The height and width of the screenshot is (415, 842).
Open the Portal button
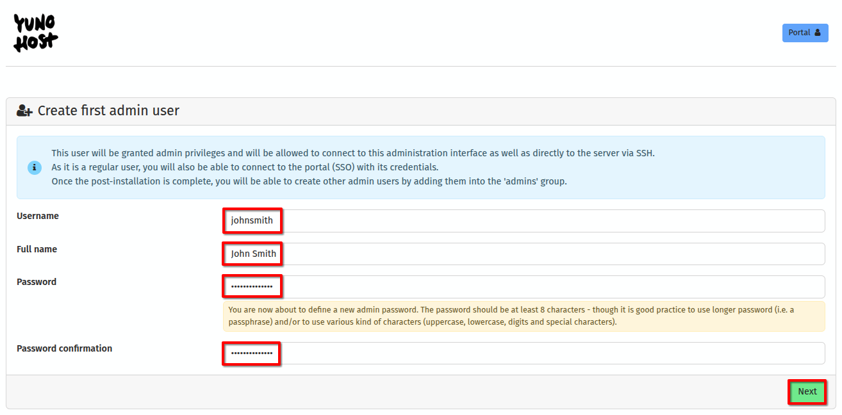pos(805,33)
